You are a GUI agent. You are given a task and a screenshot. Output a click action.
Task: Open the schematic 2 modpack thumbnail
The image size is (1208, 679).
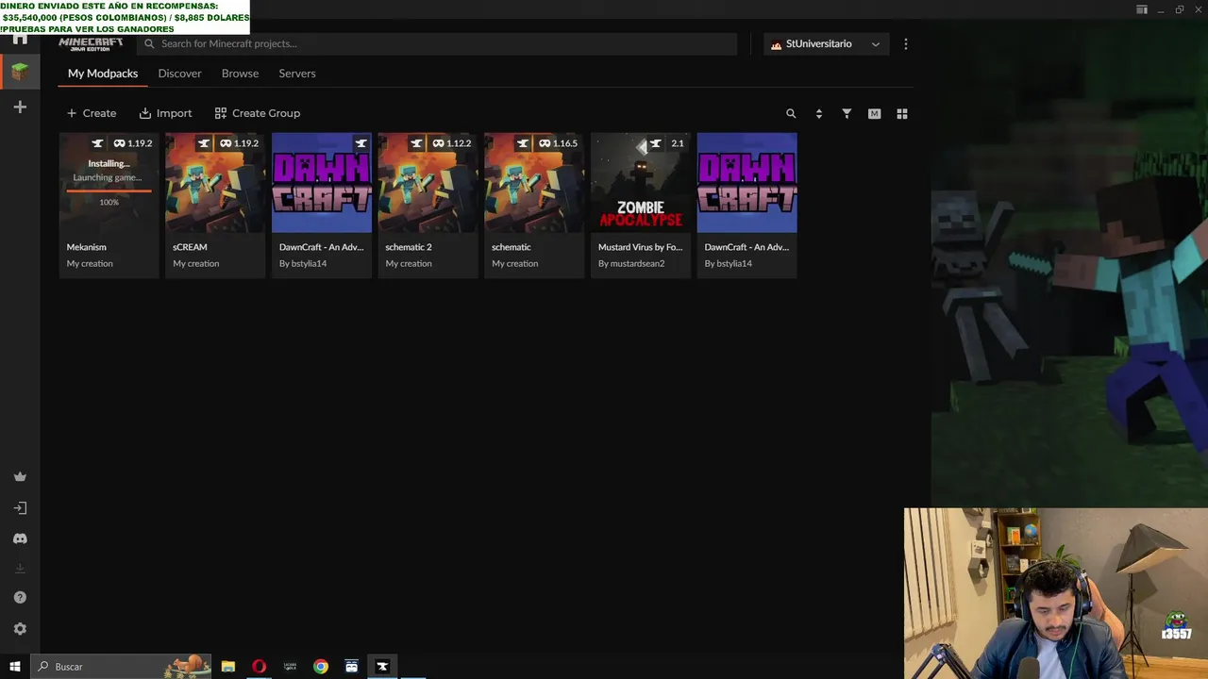pyautogui.click(x=428, y=183)
